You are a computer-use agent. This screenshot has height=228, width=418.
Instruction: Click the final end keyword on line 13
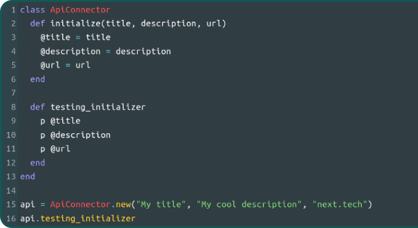click(x=28, y=176)
